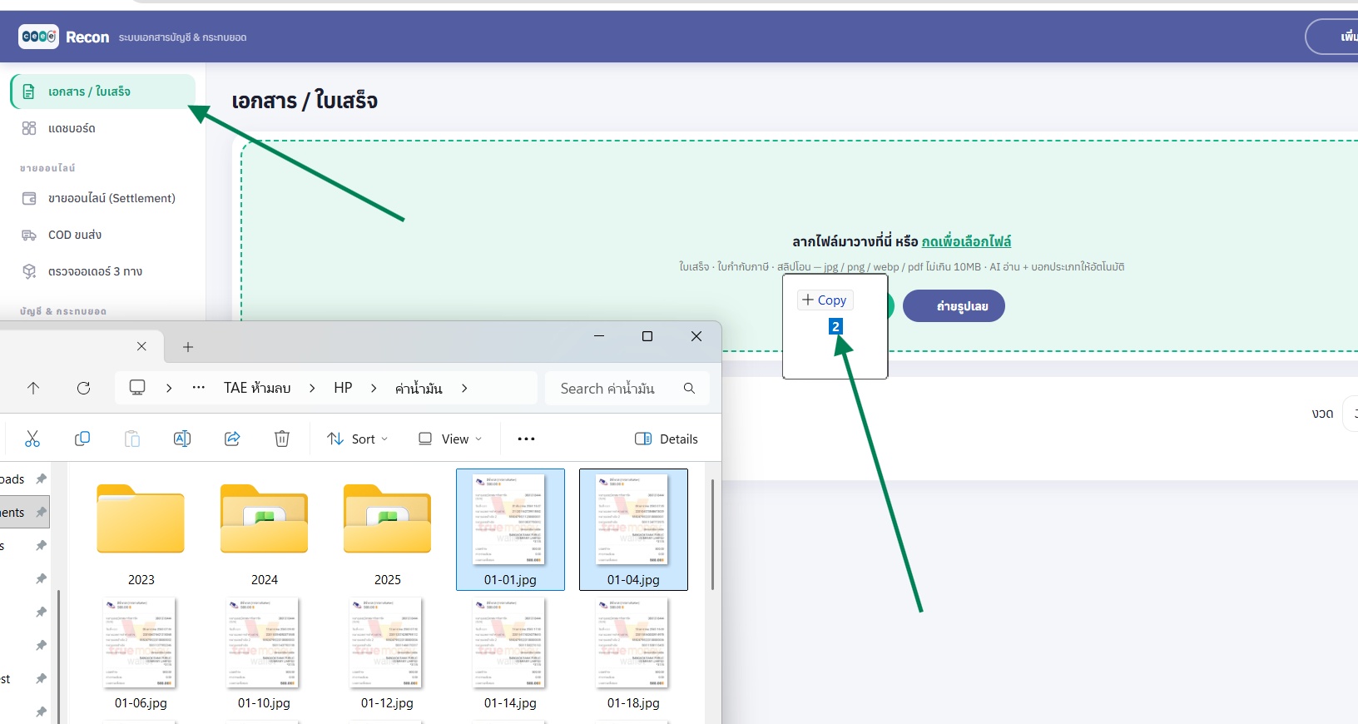Expand the chevron after HP breadcrumb
Screen dimensions: 1358x724
374,388
